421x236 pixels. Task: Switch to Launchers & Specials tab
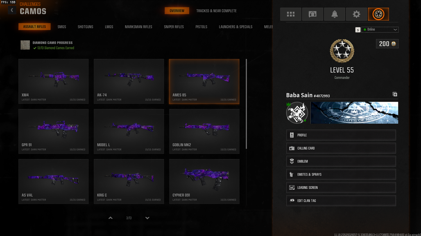[x=235, y=27]
